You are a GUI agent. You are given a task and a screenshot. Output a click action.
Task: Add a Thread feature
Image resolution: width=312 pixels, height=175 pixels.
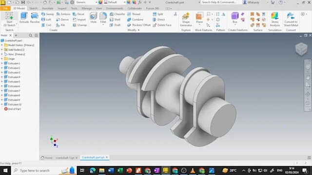[x=134, y=14]
